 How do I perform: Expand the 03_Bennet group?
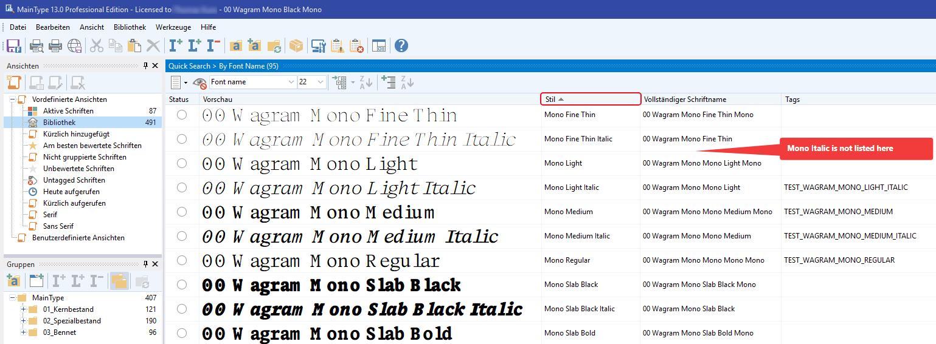click(24, 332)
